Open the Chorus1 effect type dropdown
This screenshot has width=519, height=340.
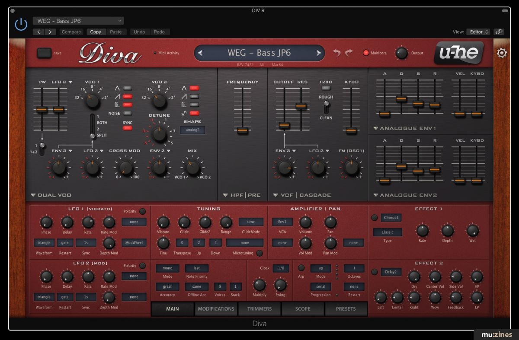[391, 218]
